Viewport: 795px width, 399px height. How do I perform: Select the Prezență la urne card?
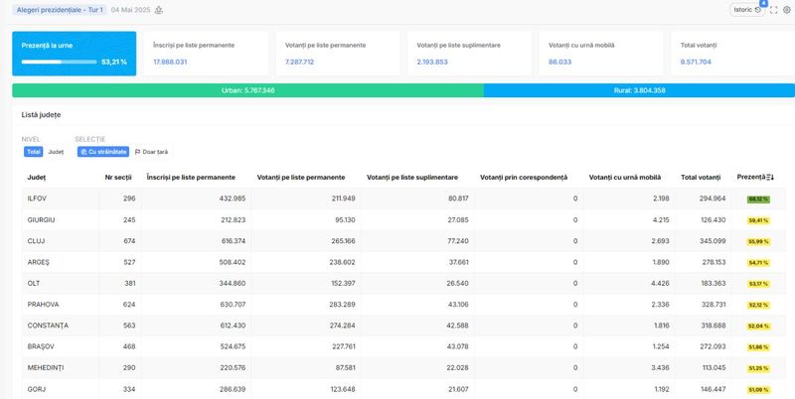click(x=75, y=54)
